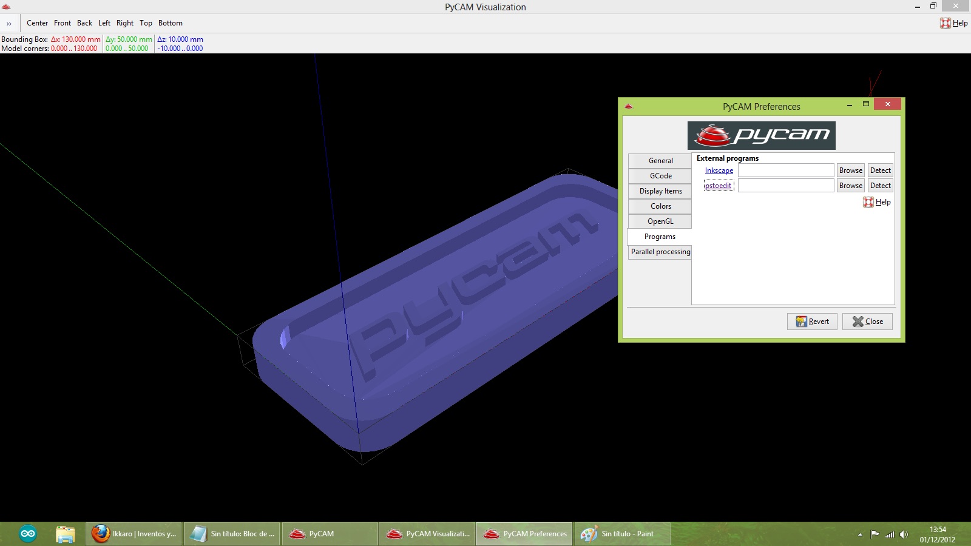Switch to PyCAM Preferences taskbar item
This screenshot has height=546, width=971.
coord(524,534)
